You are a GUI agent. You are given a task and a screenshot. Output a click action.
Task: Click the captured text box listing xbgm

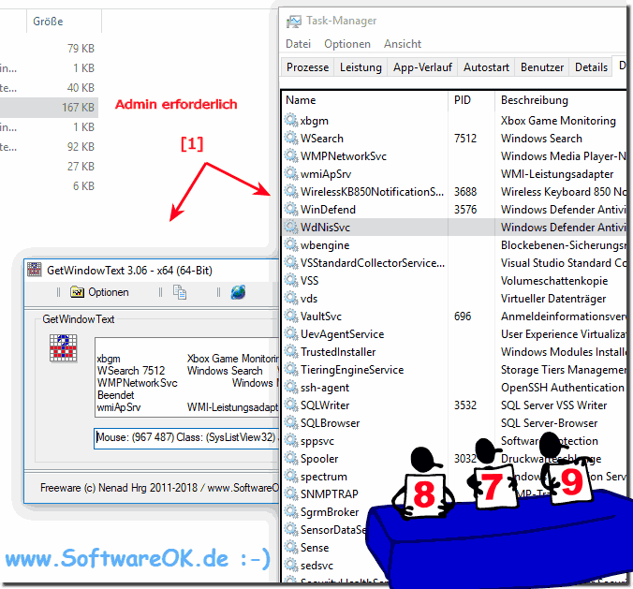coord(187,377)
